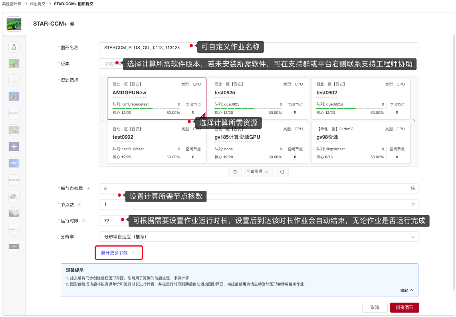Navigate to 高性能计算 breadcrumb
The width and height of the screenshot is (456, 317).
(12, 4)
